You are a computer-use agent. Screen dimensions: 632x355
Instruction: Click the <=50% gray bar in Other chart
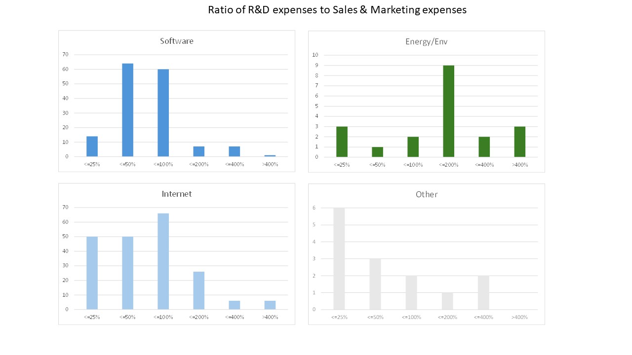[x=375, y=284]
